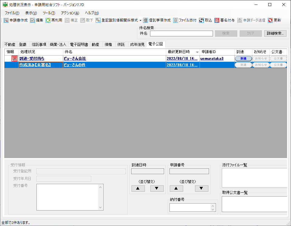Switch to the 供託 tab

click(x=121, y=45)
